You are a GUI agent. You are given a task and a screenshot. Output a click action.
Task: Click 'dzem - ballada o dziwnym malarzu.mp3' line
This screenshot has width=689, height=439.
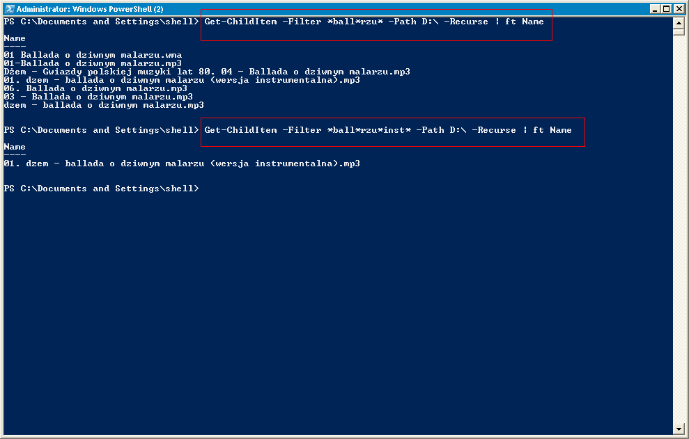click(x=104, y=105)
